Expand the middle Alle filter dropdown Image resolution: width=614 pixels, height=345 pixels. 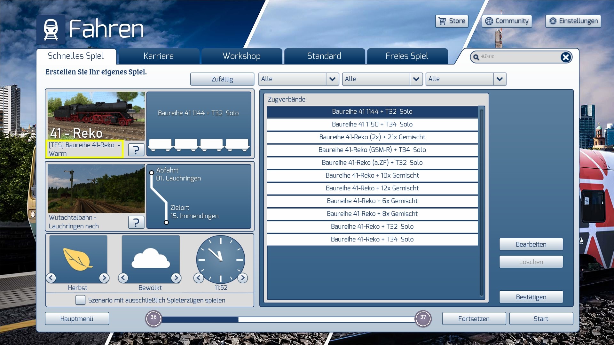(x=416, y=79)
